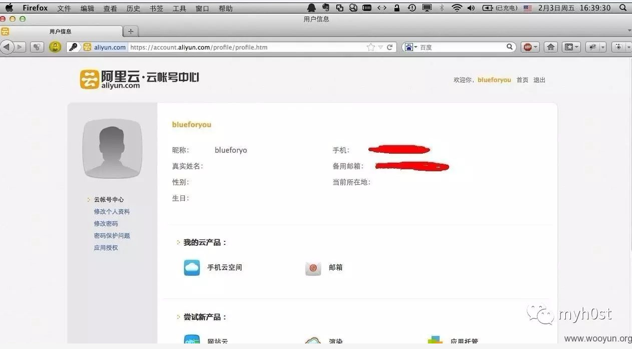Select the 用户信息 browser tab
This screenshot has height=349, width=632.
pos(61,31)
